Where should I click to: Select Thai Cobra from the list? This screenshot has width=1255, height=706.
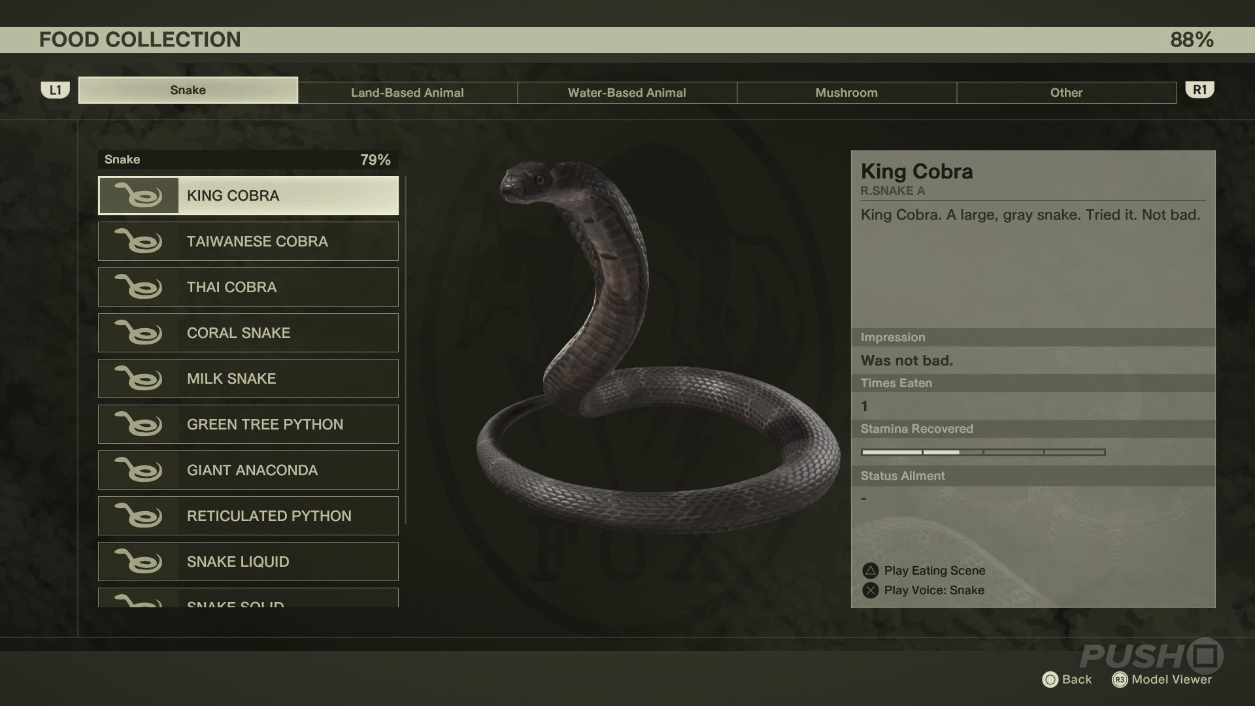tap(248, 287)
